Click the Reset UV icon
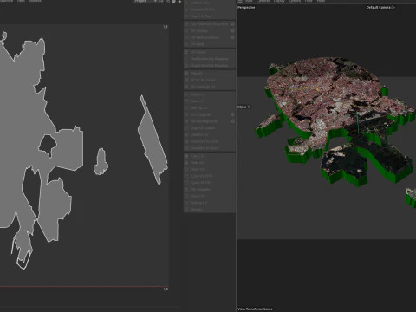 [x=186, y=169]
